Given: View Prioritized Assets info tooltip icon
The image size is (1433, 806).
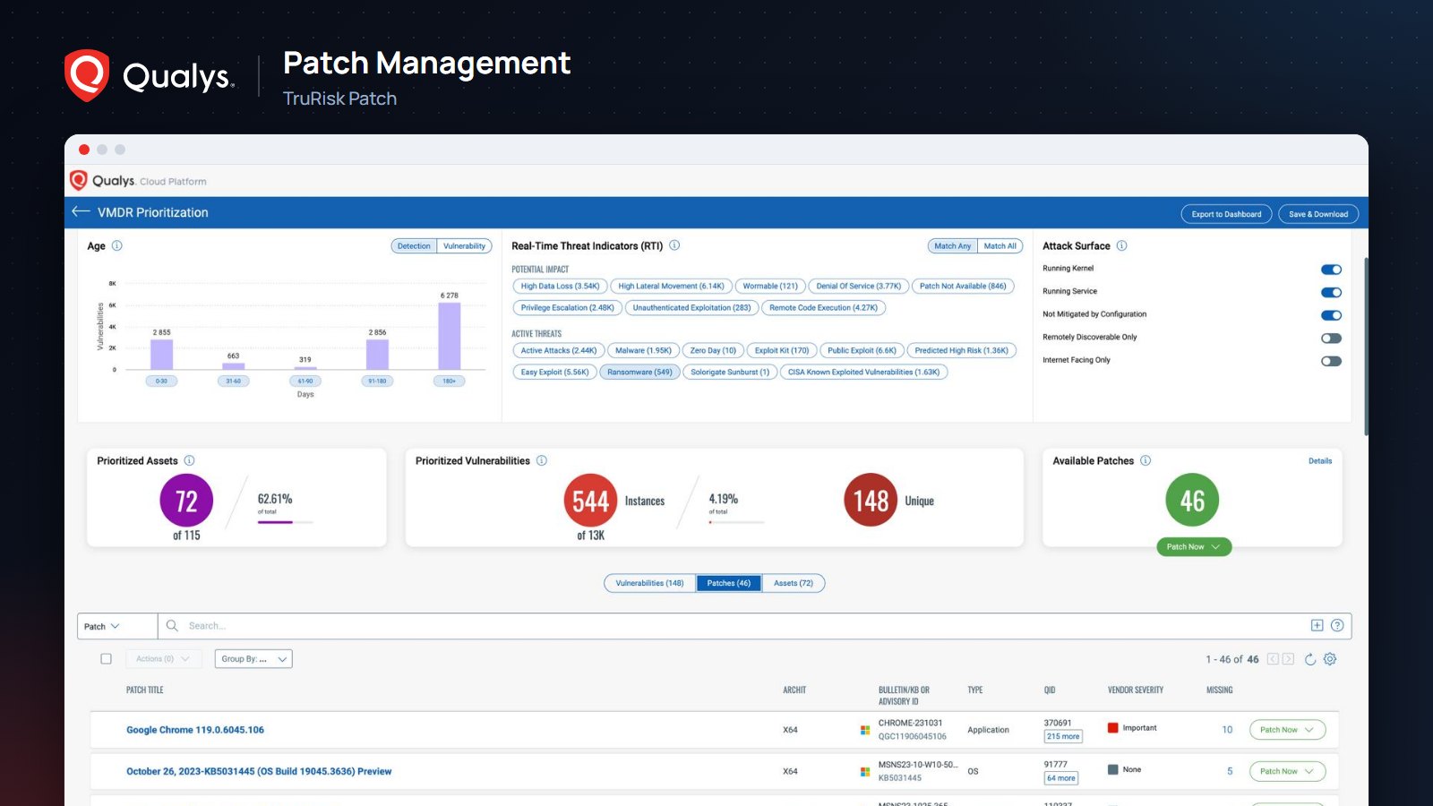Looking at the screenshot, I should point(189,460).
